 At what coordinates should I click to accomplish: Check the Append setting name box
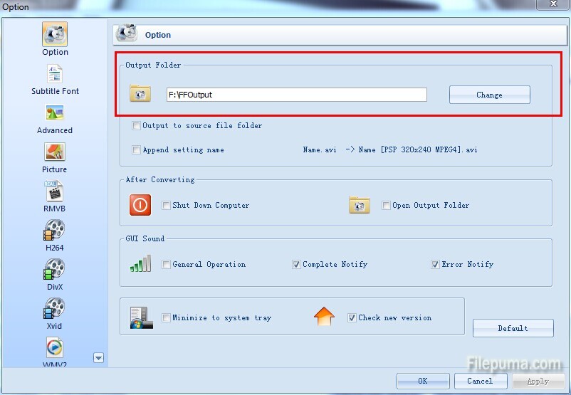(137, 150)
